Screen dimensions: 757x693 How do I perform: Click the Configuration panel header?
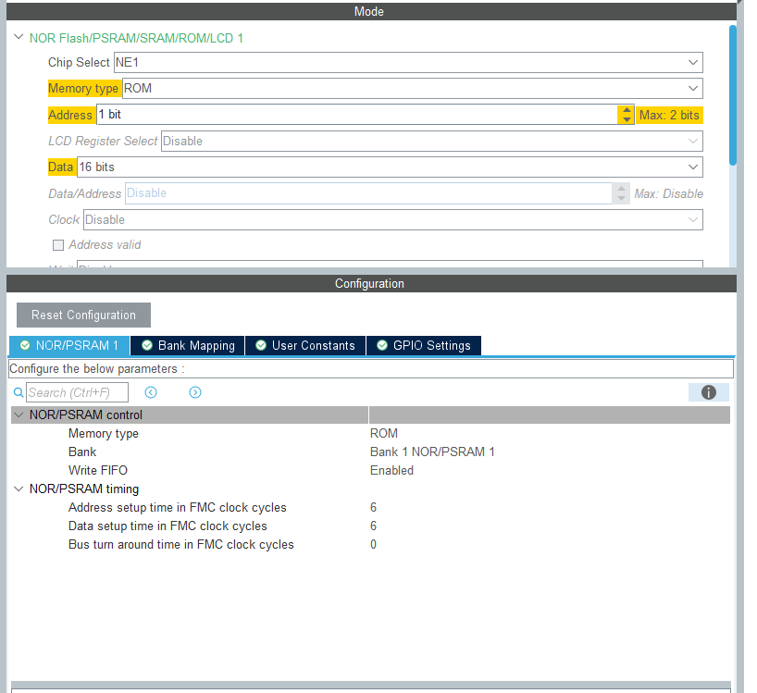coord(371,284)
